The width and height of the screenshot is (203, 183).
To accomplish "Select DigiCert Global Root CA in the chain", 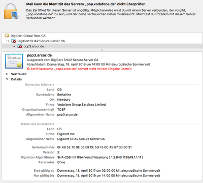I will coord(28,36).
